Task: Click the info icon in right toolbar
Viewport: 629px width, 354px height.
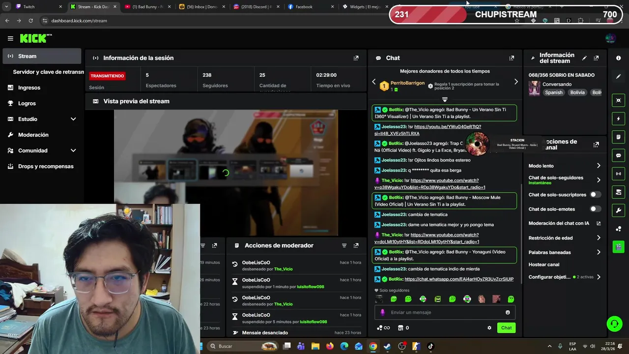Action: pos(618,58)
